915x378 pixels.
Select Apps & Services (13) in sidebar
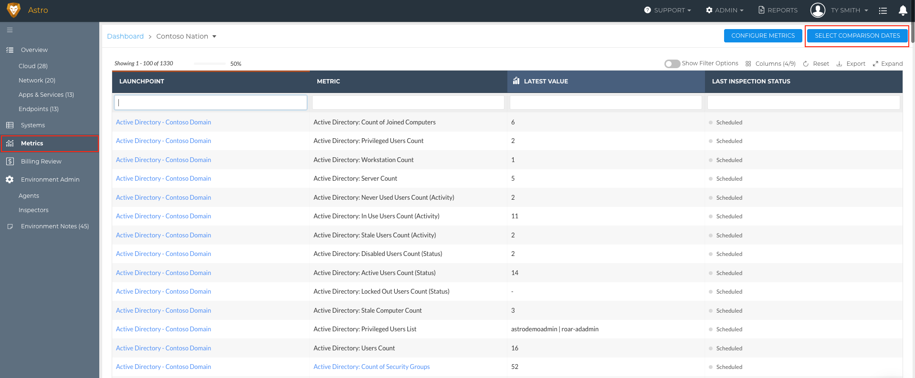tap(46, 95)
